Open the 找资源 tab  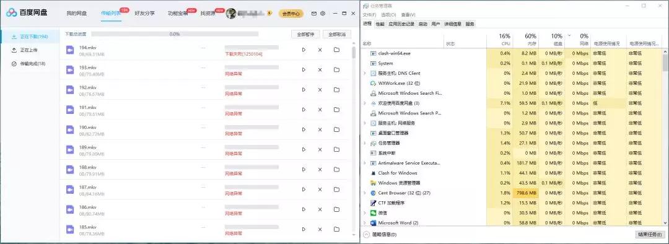pos(208,14)
